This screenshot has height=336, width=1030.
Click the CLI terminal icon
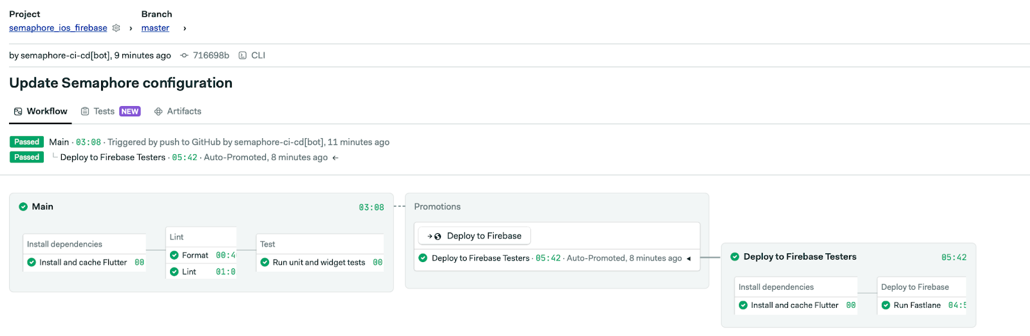click(x=243, y=55)
